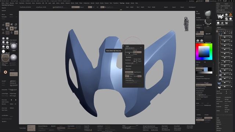Screen dimensions: 235x132
Task: Expand the Boolean section in Subtool palette
Action: (x=218, y=122)
